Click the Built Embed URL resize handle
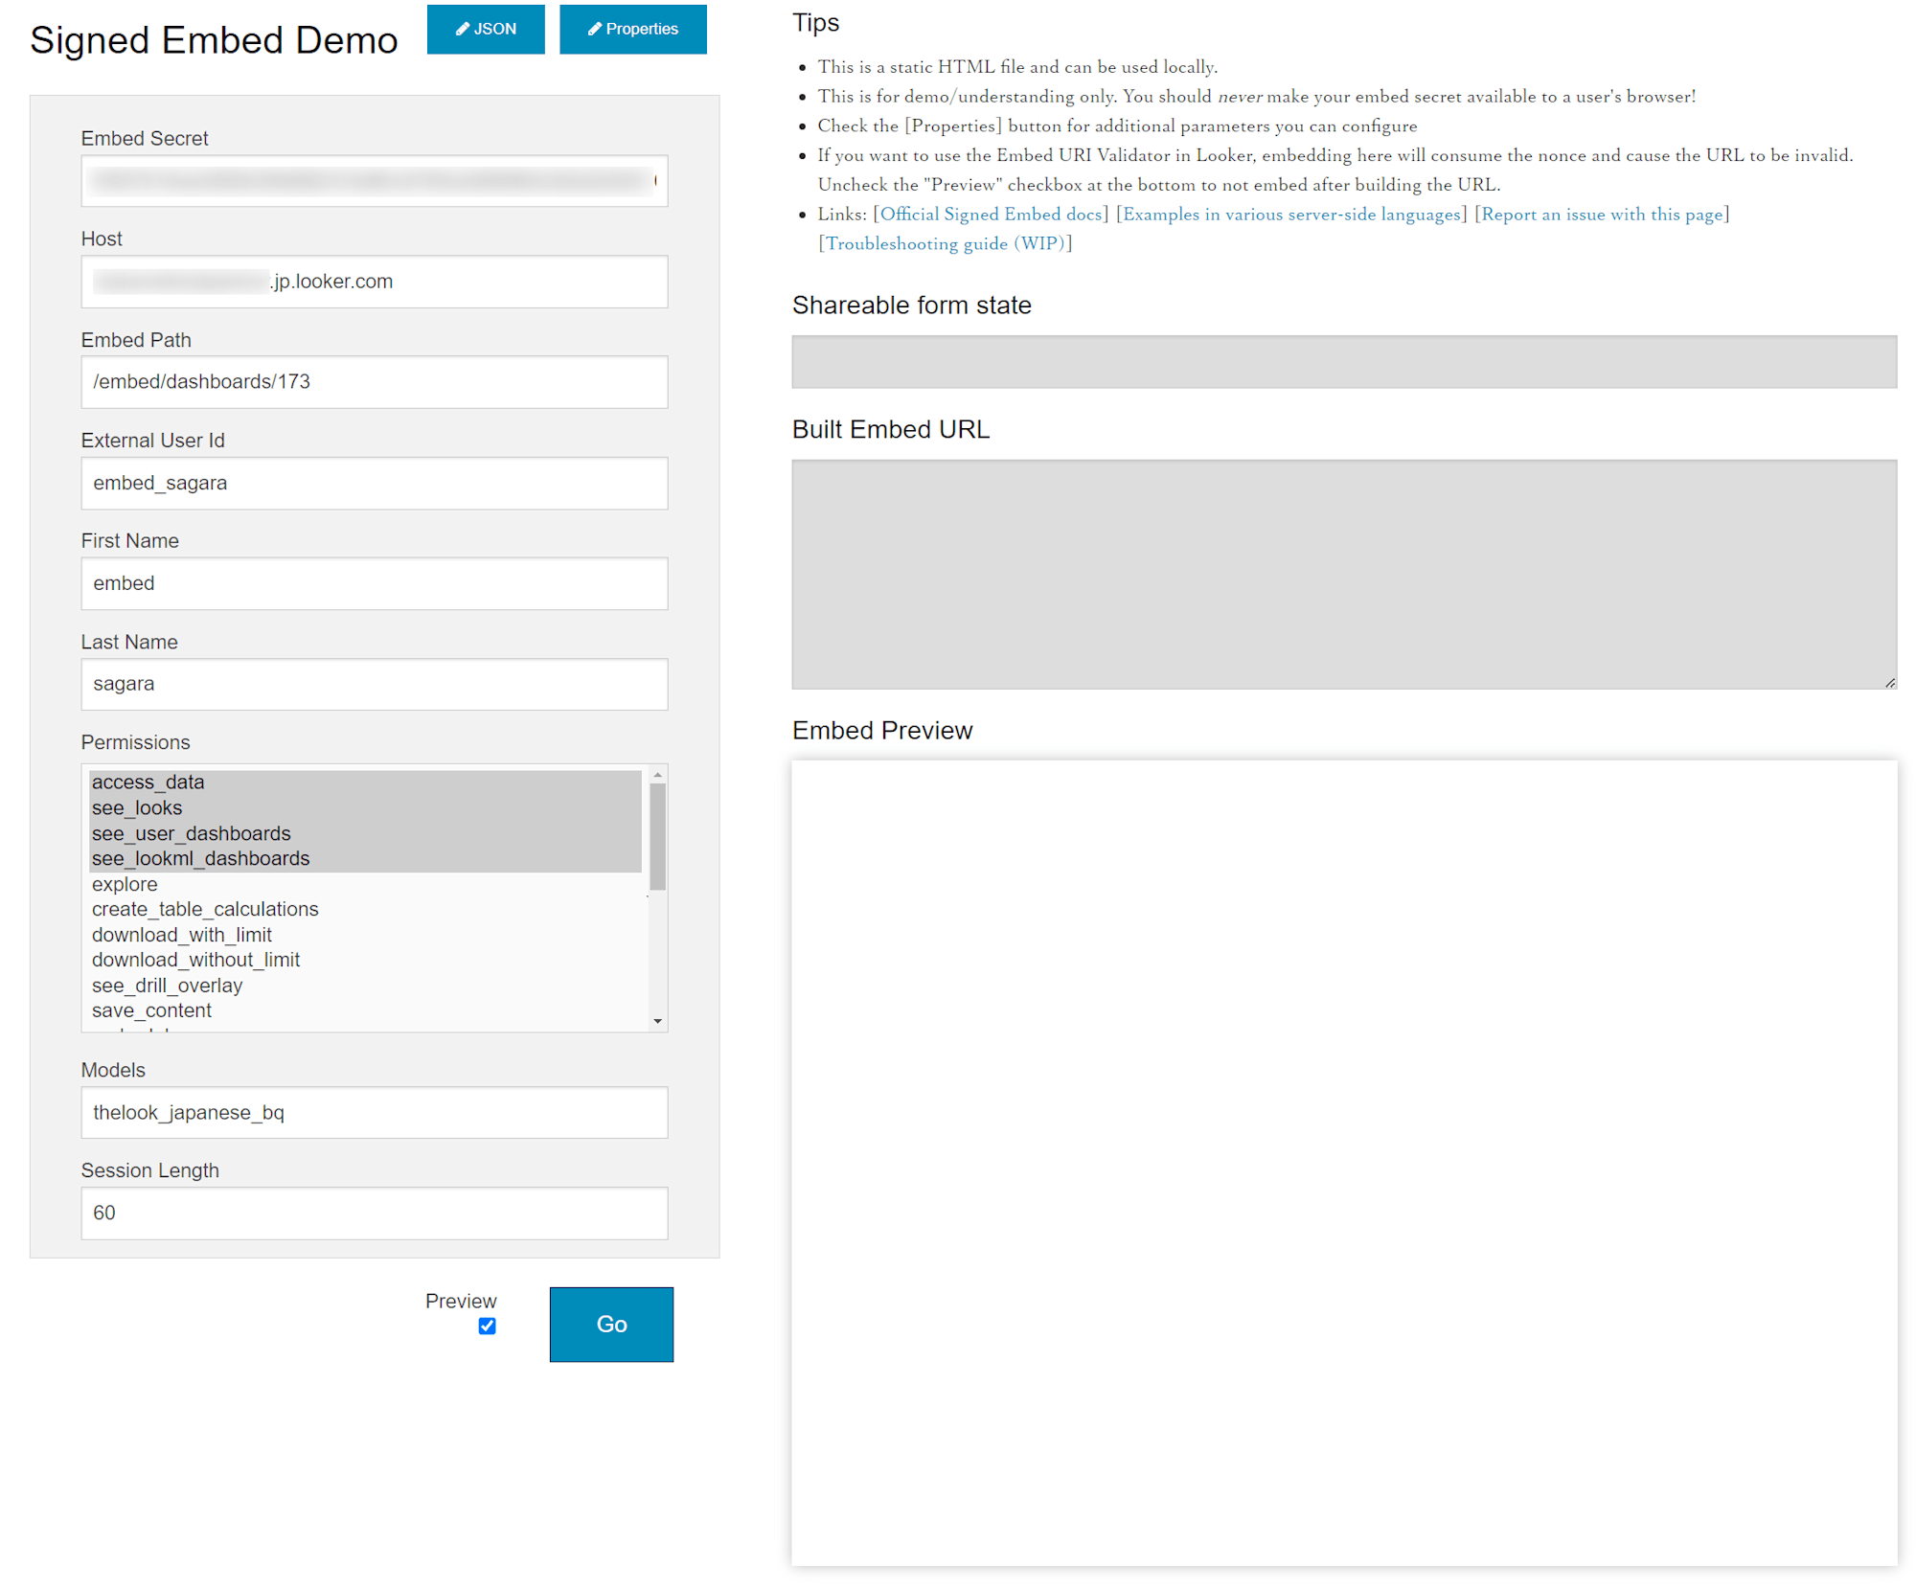The image size is (1916, 1588). coord(1889,682)
